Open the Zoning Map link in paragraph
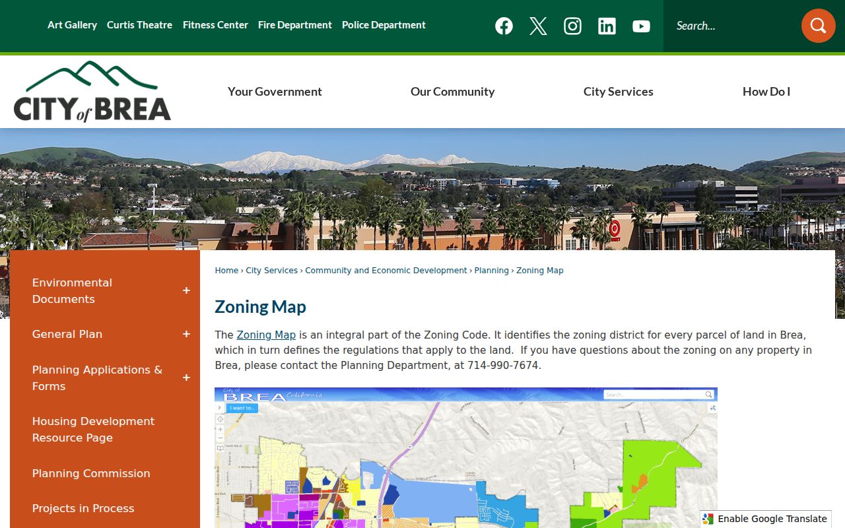This screenshot has width=845, height=528. pyautogui.click(x=266, y=335)
